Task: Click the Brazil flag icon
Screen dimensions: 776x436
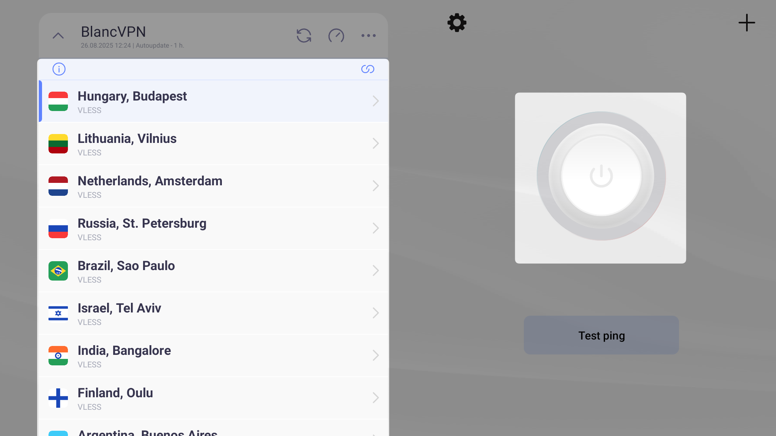Action: coord(58,271)
